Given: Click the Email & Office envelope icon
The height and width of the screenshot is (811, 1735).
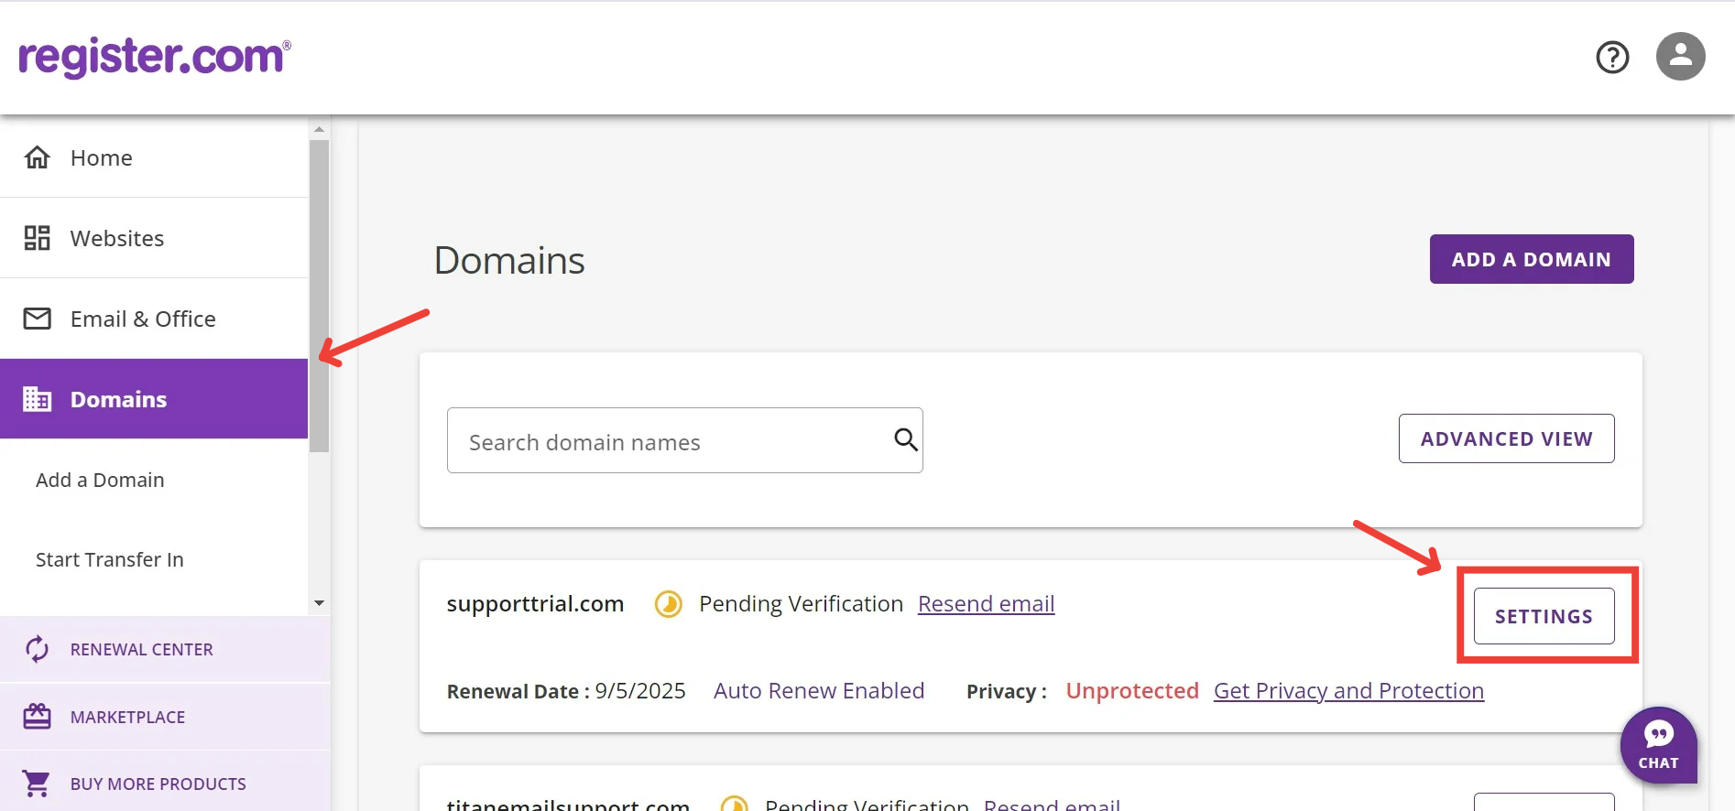Looking at the screenshot, I should [37, 319].
